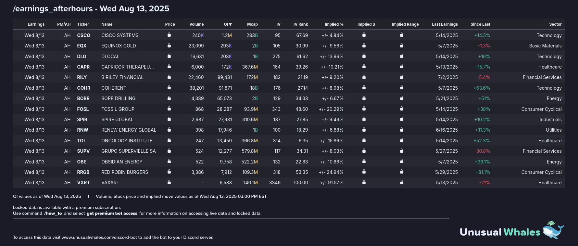Click the Industrials sector cell

[x=550, y=120]
